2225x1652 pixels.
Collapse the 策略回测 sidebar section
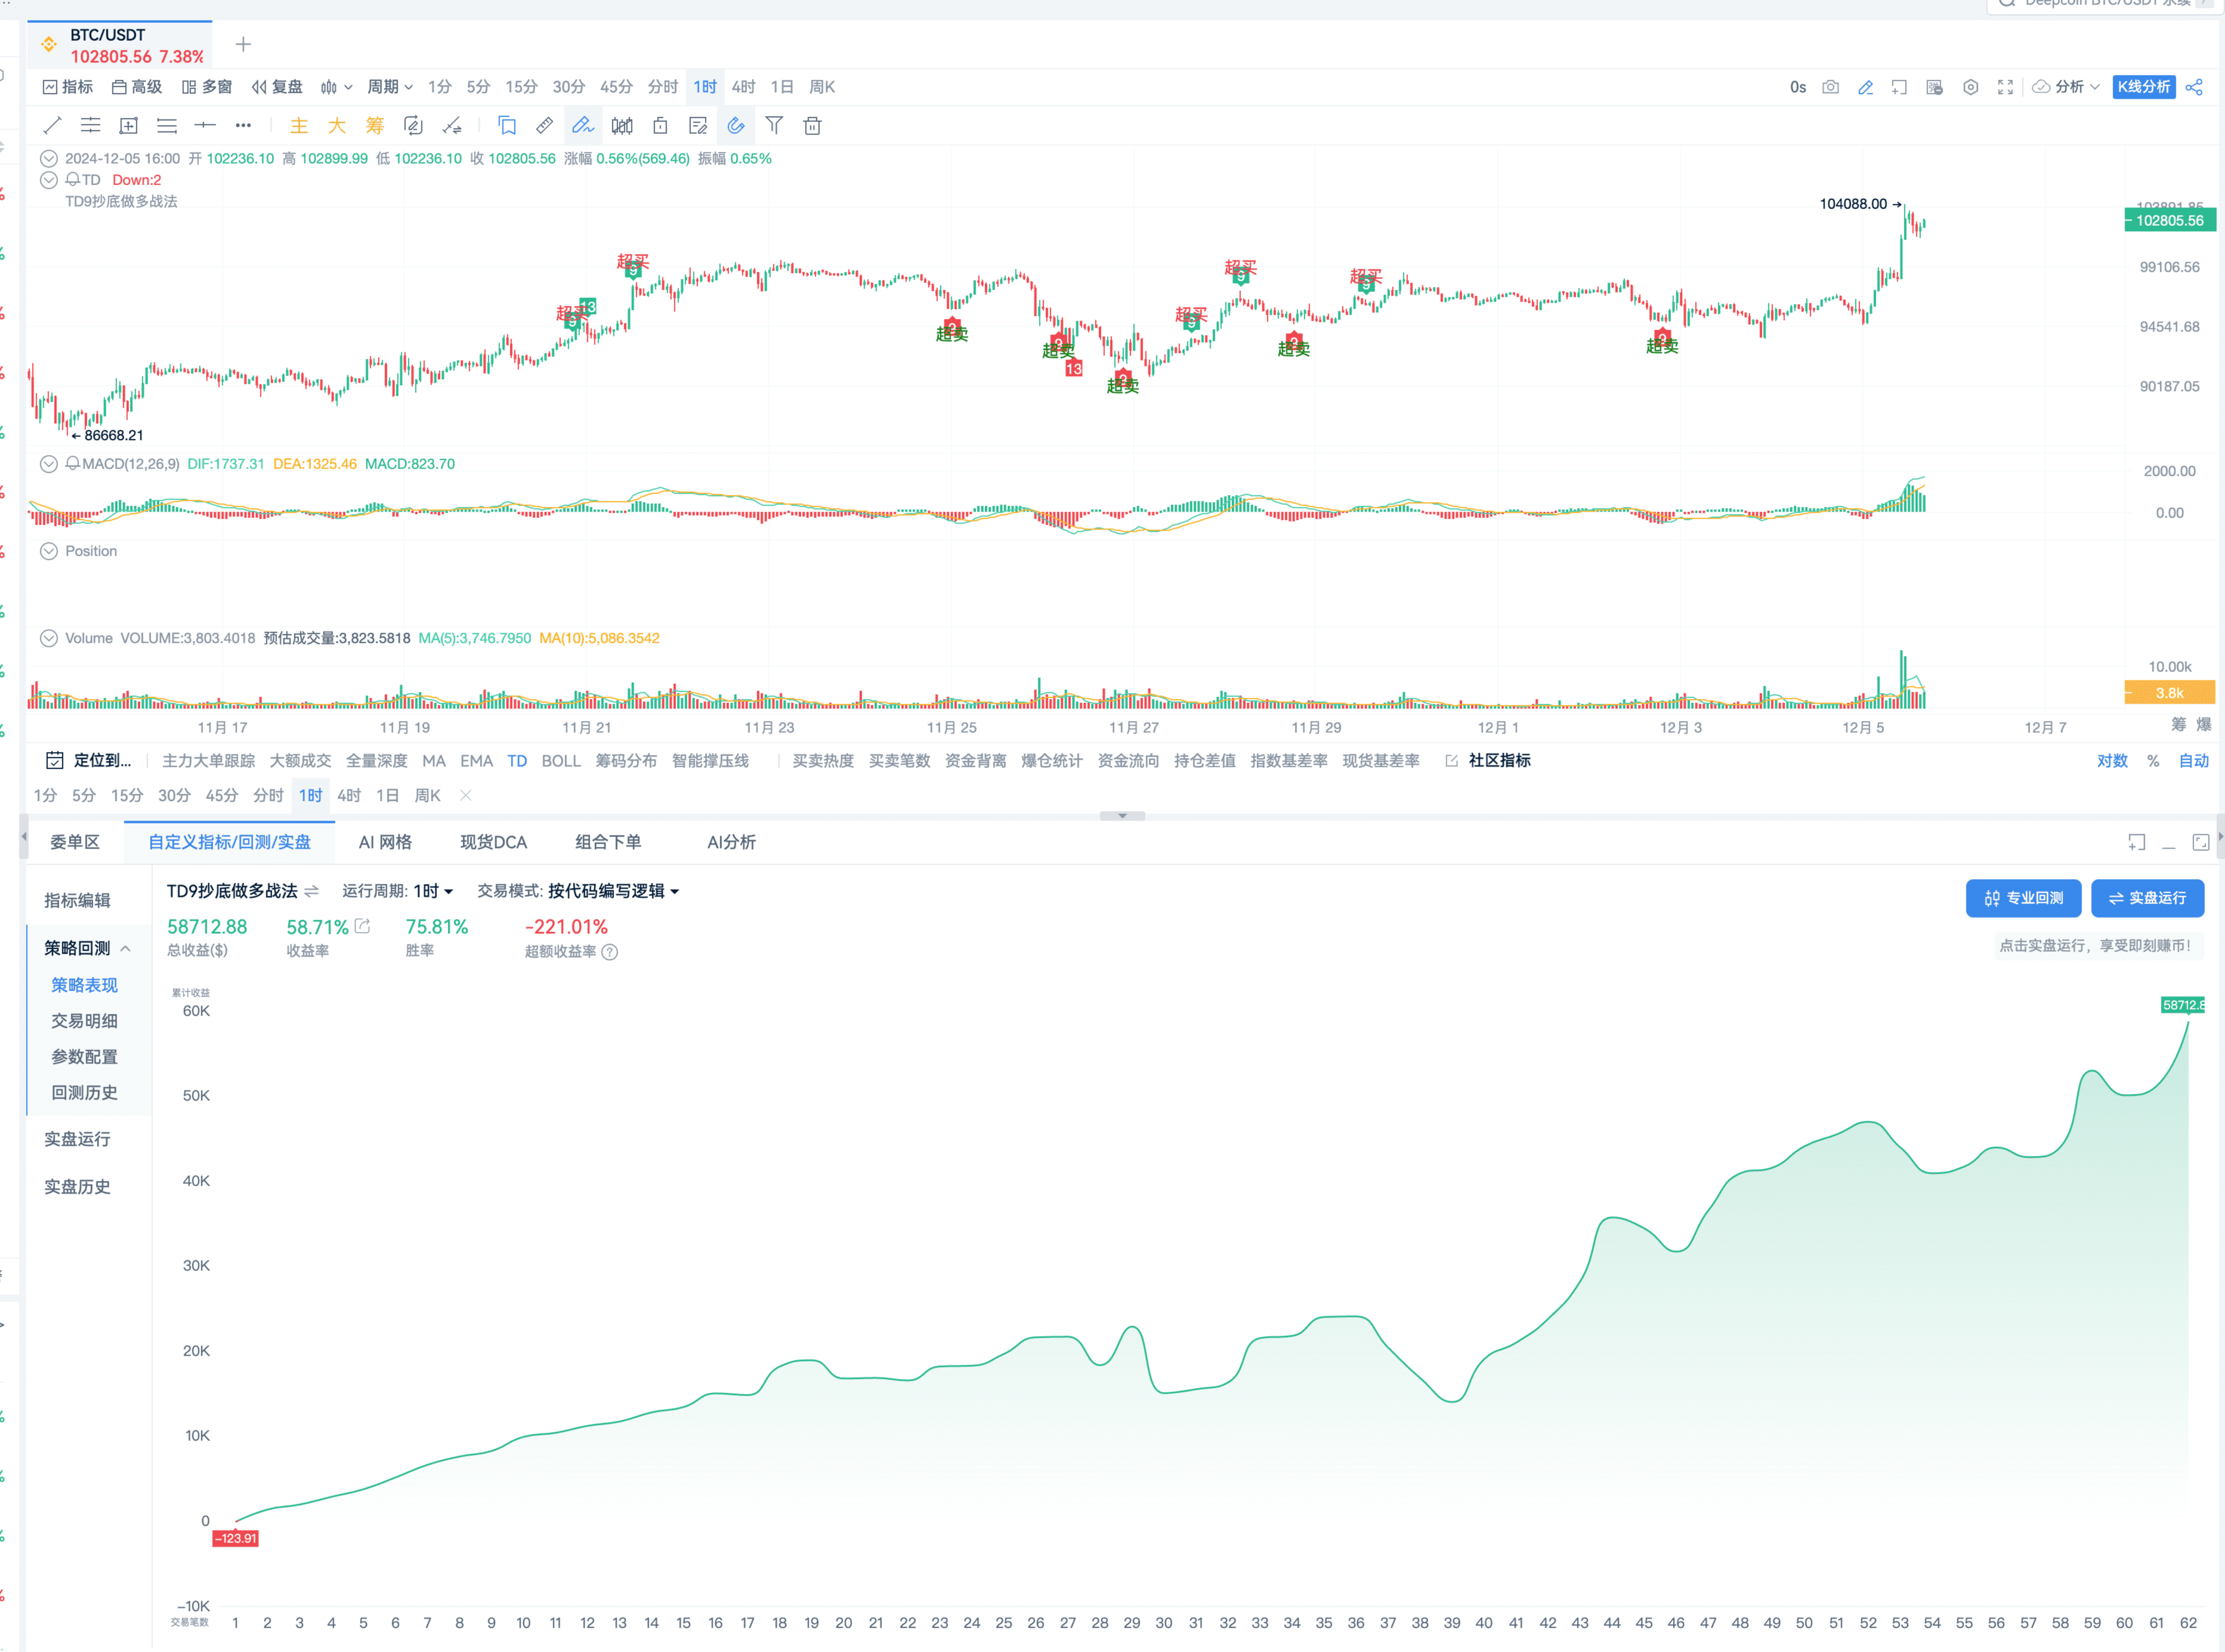[x=125, y=948]
